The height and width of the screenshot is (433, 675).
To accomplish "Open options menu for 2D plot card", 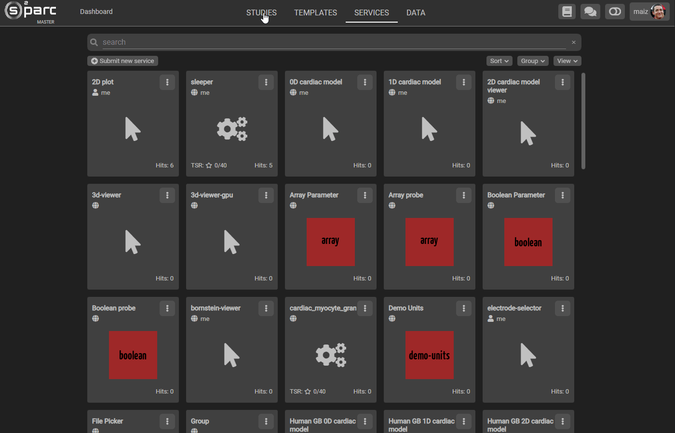I will point(167,82).
